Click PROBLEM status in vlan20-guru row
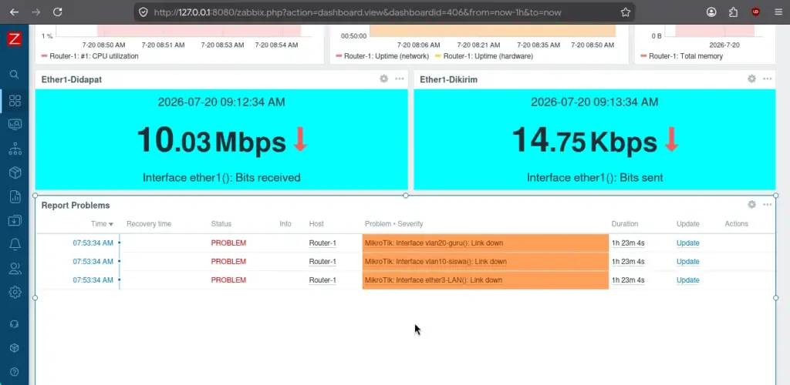Image resolution: width=790 pixels, height=385 pixels. (x=228, y=243)
